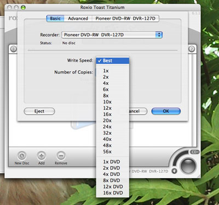Choose 16x DVD write speed
Screen dimensions: 219x205
[113, 193]
